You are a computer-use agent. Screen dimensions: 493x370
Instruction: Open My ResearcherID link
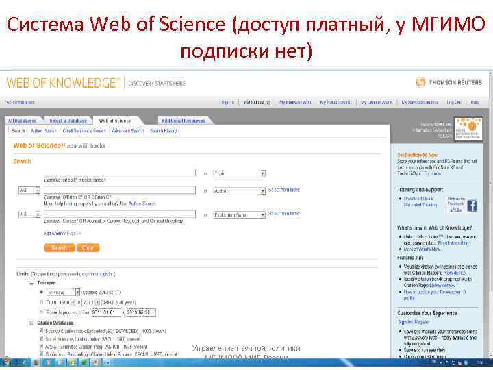(x=336, y=103)
